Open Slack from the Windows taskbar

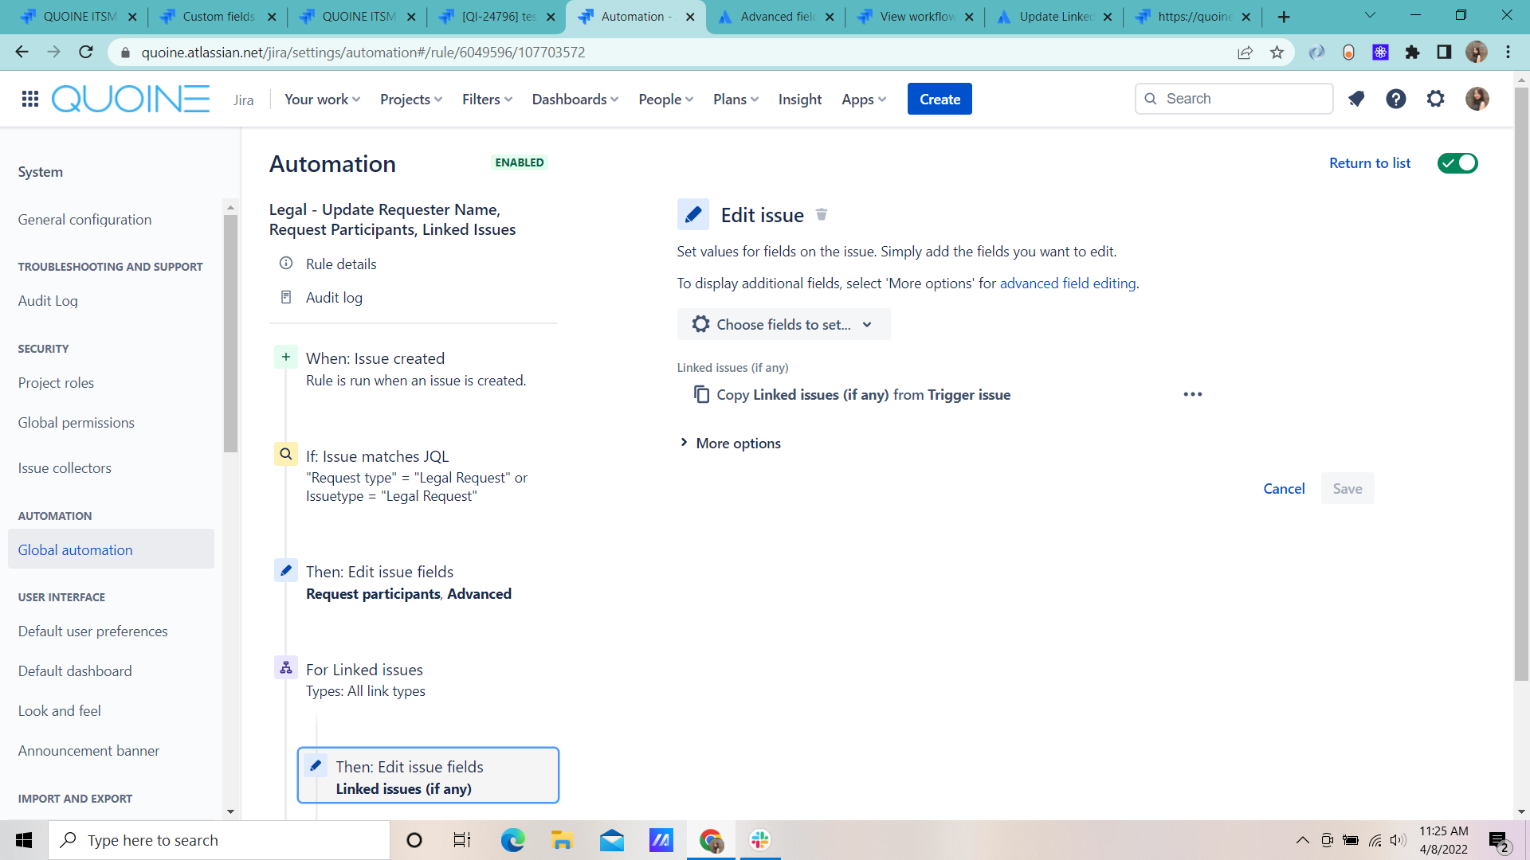pyautogui.click(x=759, y=840)
